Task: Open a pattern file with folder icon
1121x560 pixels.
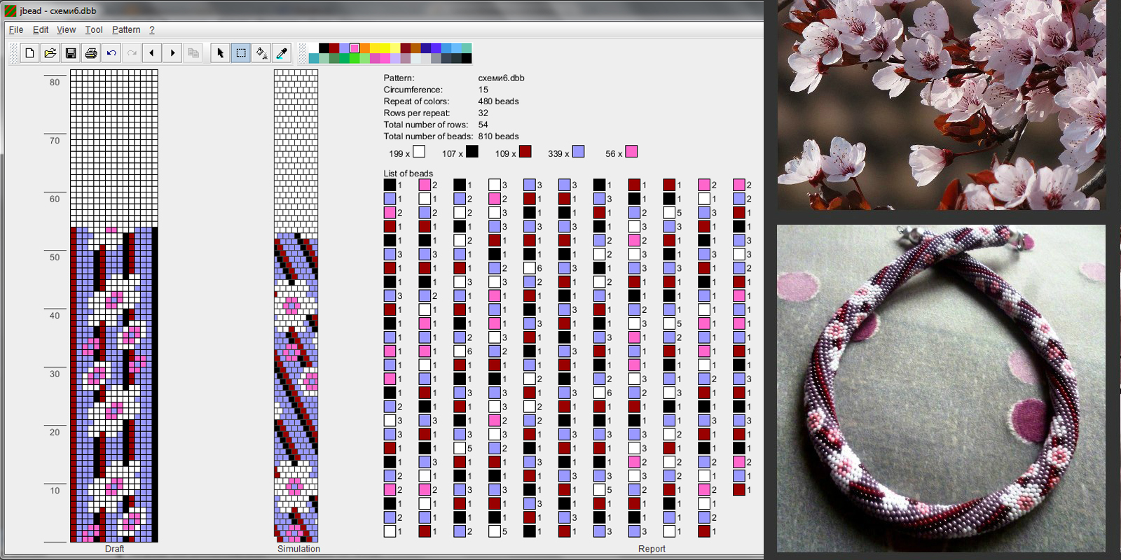Action: click(x=50, y=52)
